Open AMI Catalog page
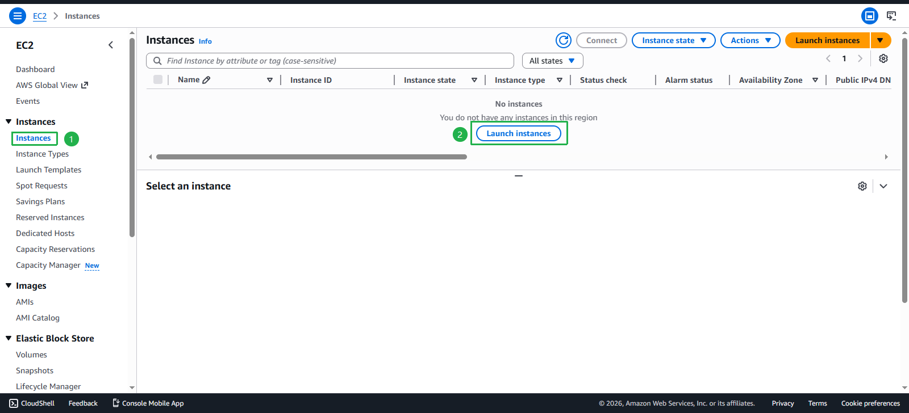The width and height of the screenshot is (909, 413). [37, 318]
